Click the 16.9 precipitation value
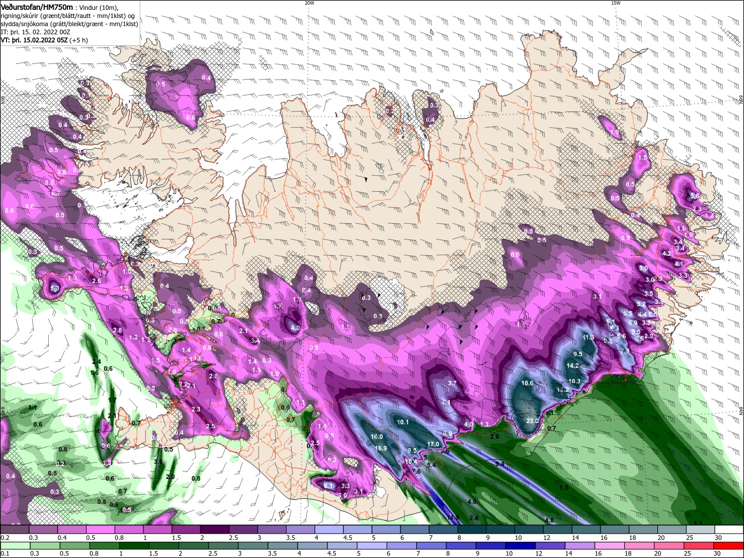Viewport: 744px width, 558px height. click(x=381, y=448)
